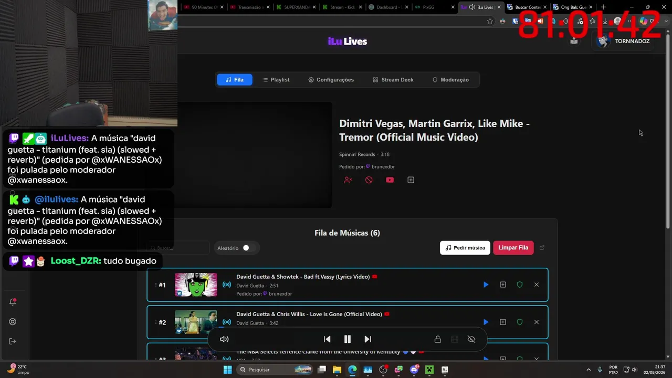672x378 pixels.
Task: Toggle the hide video eye icon
Action: [x=471, y=339]
